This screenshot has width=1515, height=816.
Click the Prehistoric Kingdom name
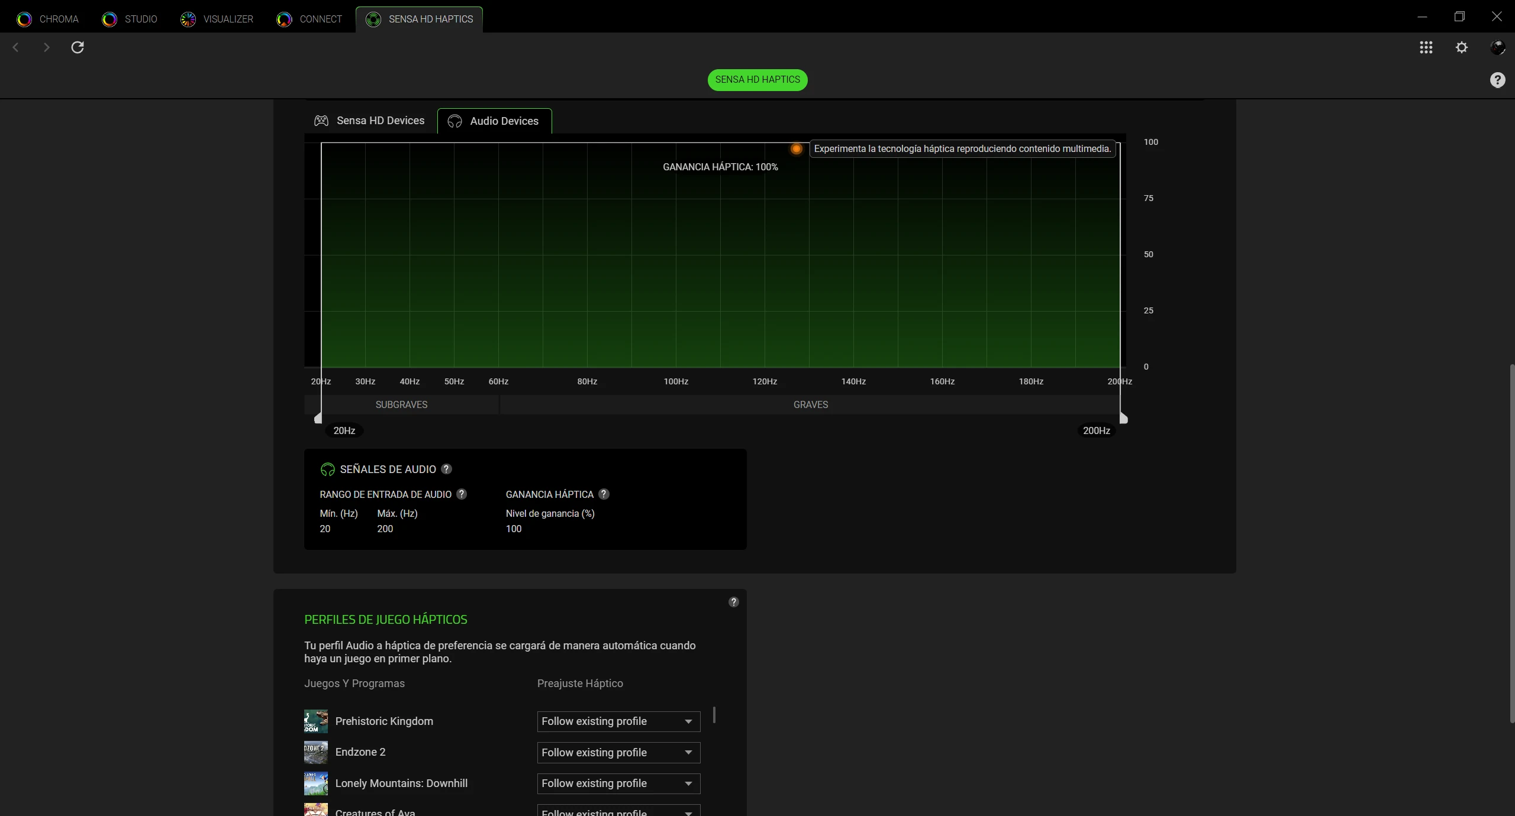384,721
